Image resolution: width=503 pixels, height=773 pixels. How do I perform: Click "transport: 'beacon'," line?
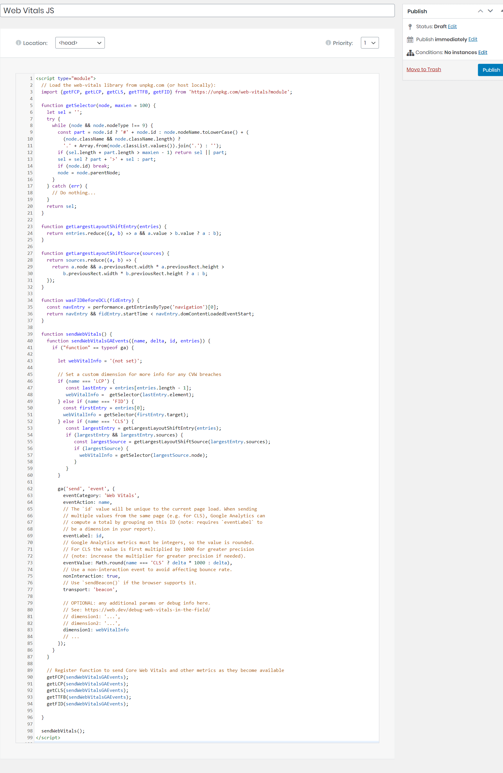[90, 590]
